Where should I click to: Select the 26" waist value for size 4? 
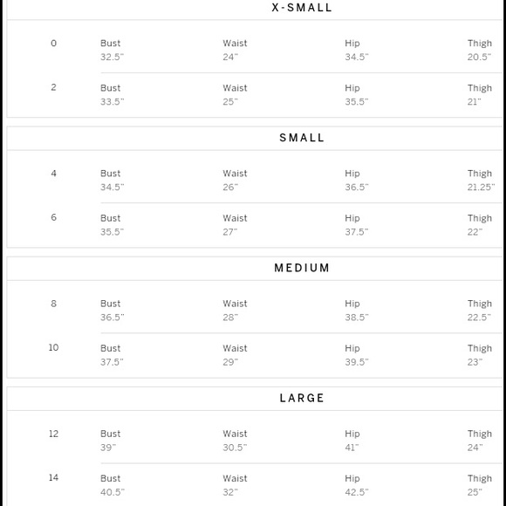pyautogui.click(x=230, y=188)
